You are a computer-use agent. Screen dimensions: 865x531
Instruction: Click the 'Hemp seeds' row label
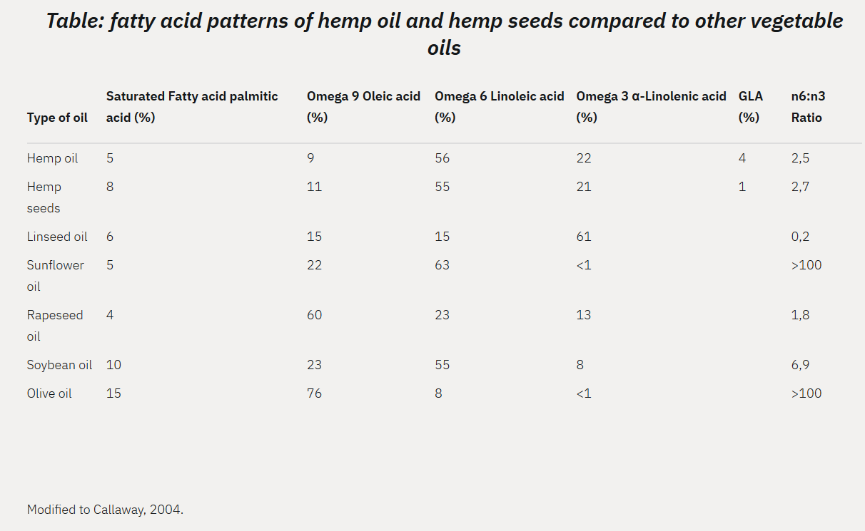pyautogui.click(x=44, y=197)
